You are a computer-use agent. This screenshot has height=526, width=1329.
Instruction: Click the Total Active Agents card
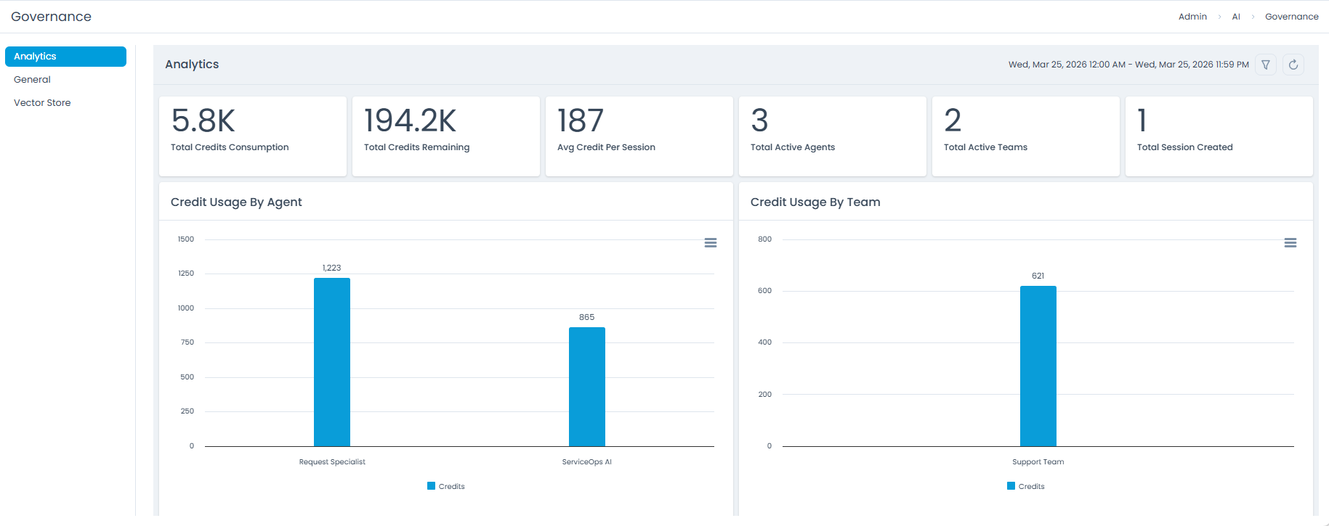832,136
